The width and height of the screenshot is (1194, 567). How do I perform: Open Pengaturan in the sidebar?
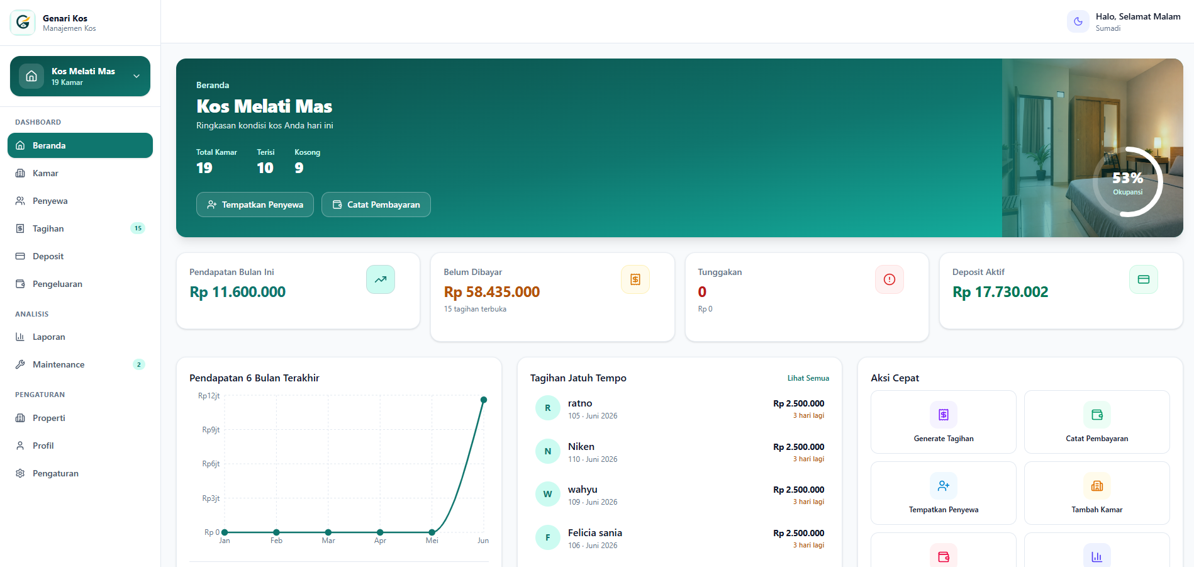coord(80,473)
